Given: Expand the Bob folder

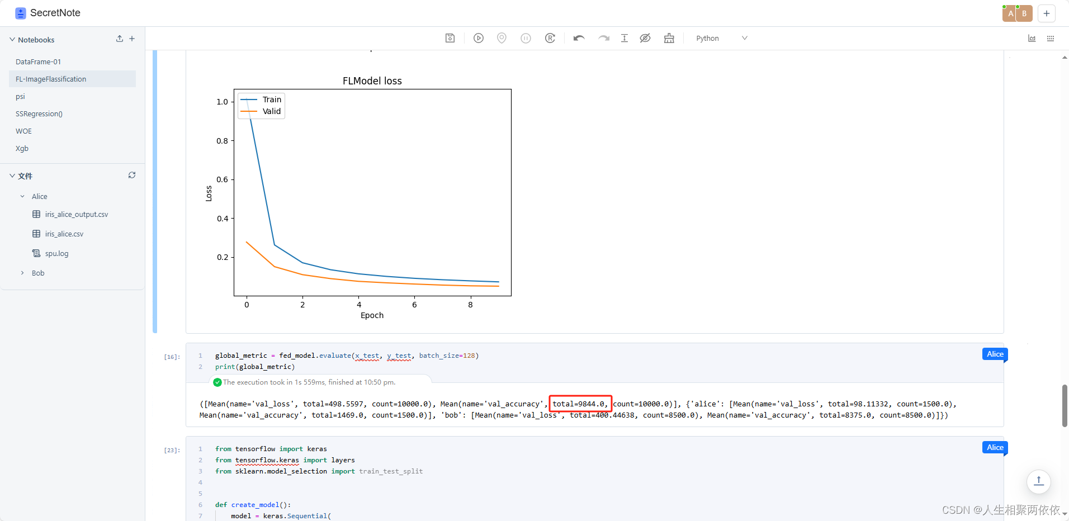Looking at the screenshot, I should (x=22, y=273).
